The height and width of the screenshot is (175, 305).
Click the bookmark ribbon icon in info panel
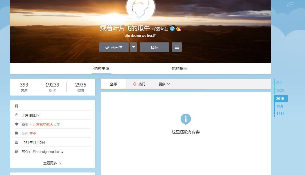pos(16,106)
